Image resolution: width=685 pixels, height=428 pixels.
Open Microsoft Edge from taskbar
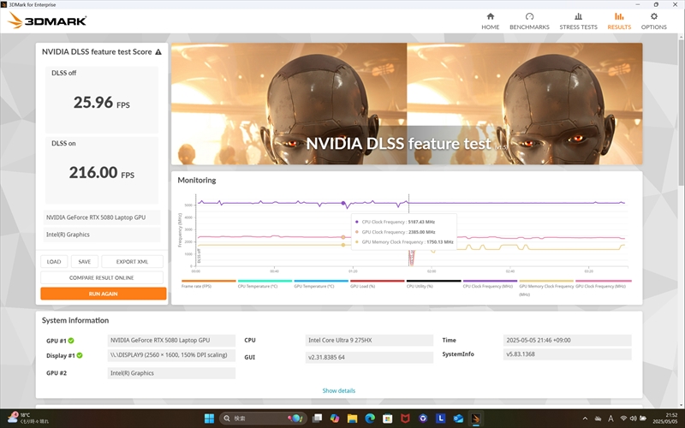370,419
